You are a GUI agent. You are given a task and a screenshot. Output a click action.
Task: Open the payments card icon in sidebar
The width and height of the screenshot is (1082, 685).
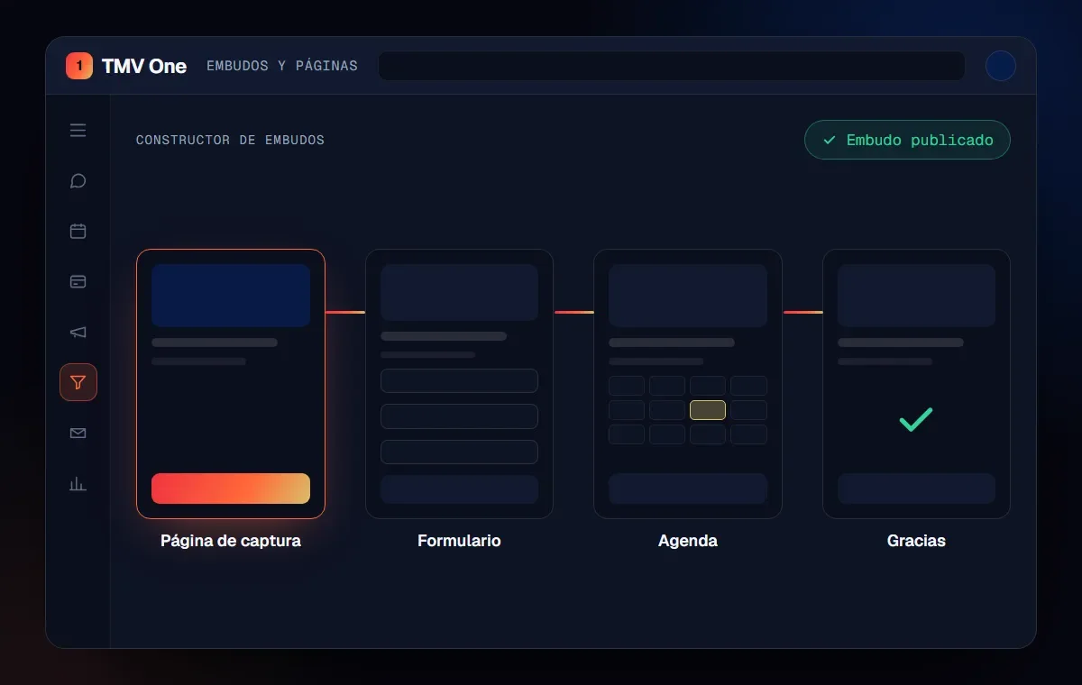[x=78, y=282]
